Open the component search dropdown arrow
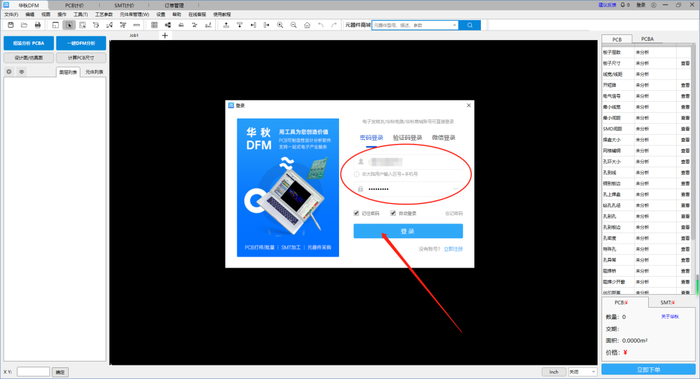This screenshot has width=700, height=379. pos(454,25)
